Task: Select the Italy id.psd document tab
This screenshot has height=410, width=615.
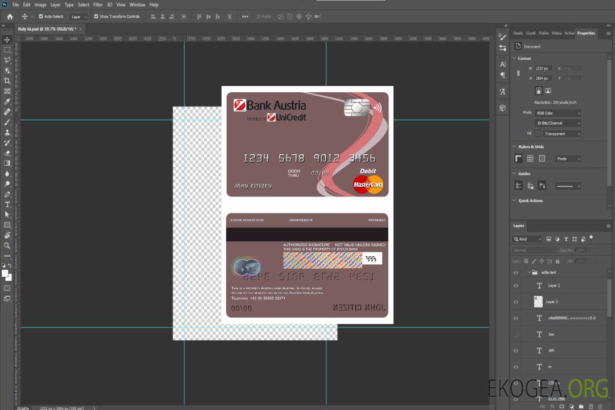Action: (47, 29)
